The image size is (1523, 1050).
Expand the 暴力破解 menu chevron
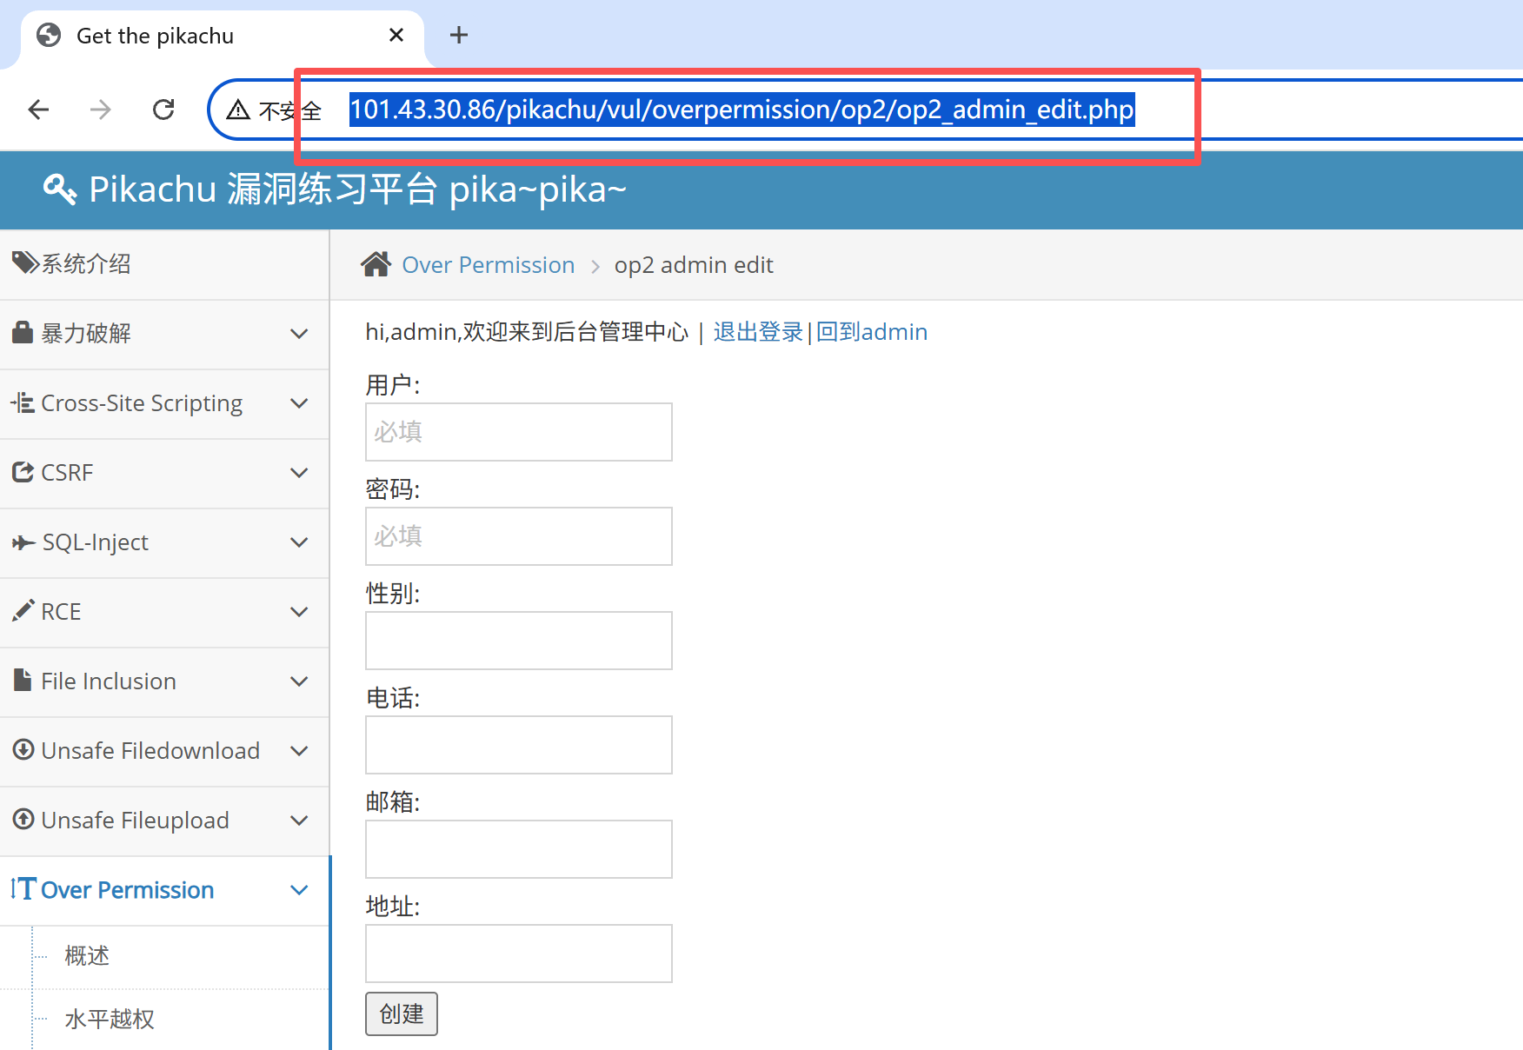(x=299, y=334)
